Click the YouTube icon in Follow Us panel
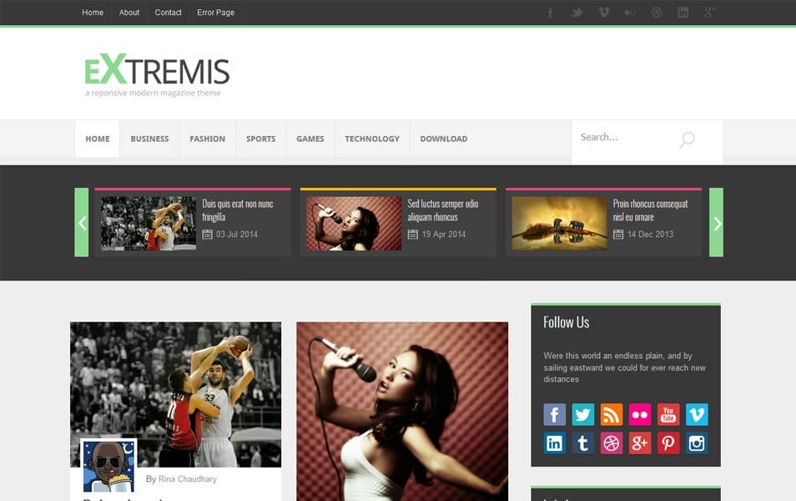 (x=668, y=414)
